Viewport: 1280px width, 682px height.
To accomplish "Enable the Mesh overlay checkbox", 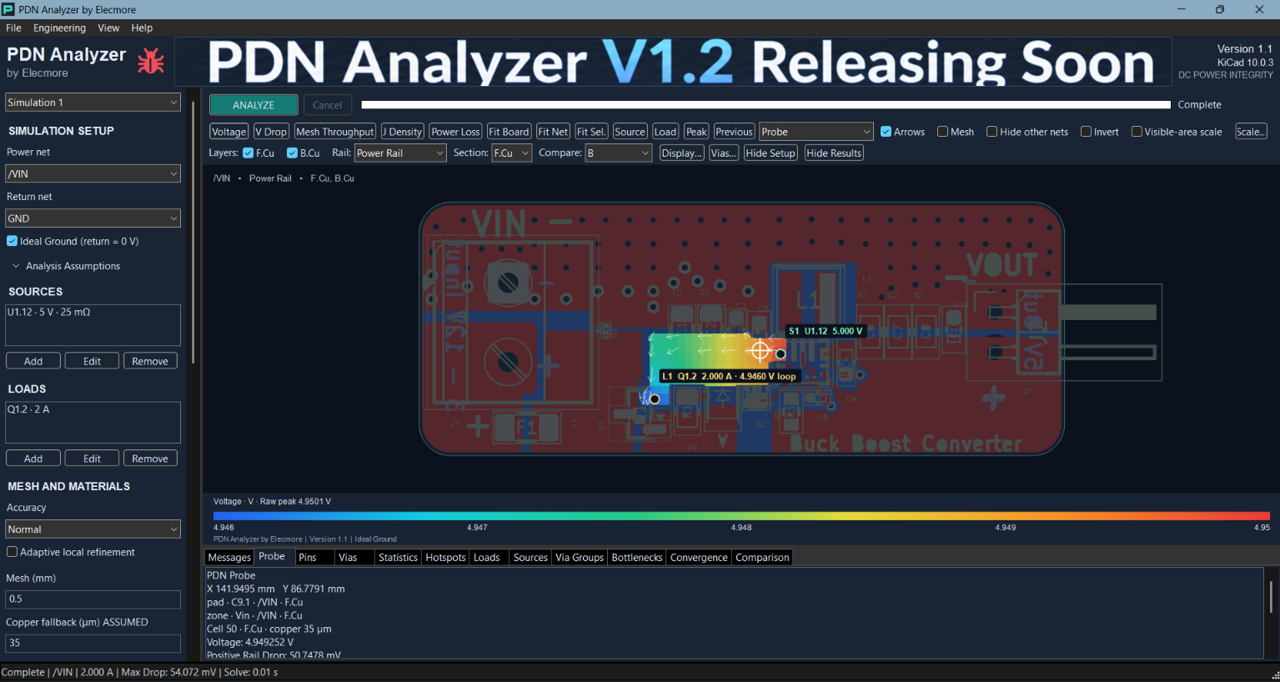I will pos(943,132).
